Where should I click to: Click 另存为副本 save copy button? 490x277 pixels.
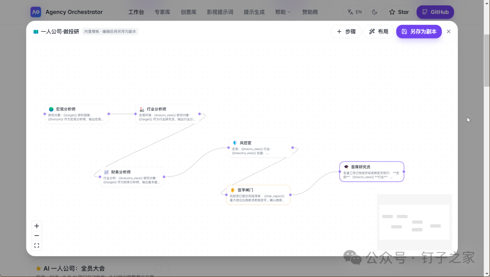[x=419, y=32]
